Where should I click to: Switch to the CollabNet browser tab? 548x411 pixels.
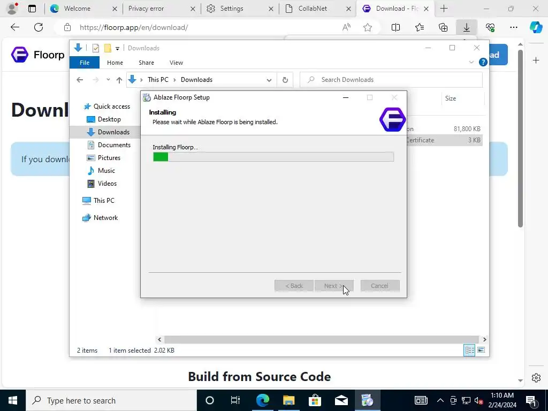pyautogui.click(x=317, y=9)
